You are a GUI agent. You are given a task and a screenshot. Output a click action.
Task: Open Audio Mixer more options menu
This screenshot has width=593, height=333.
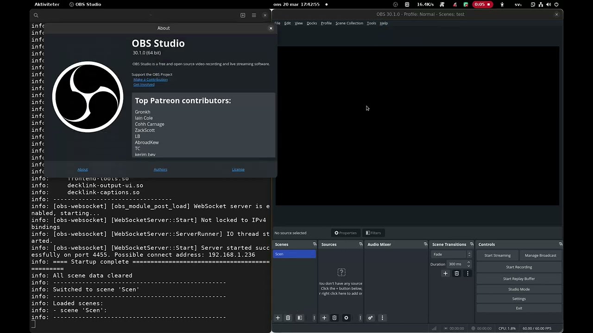(x=382, y=318)
